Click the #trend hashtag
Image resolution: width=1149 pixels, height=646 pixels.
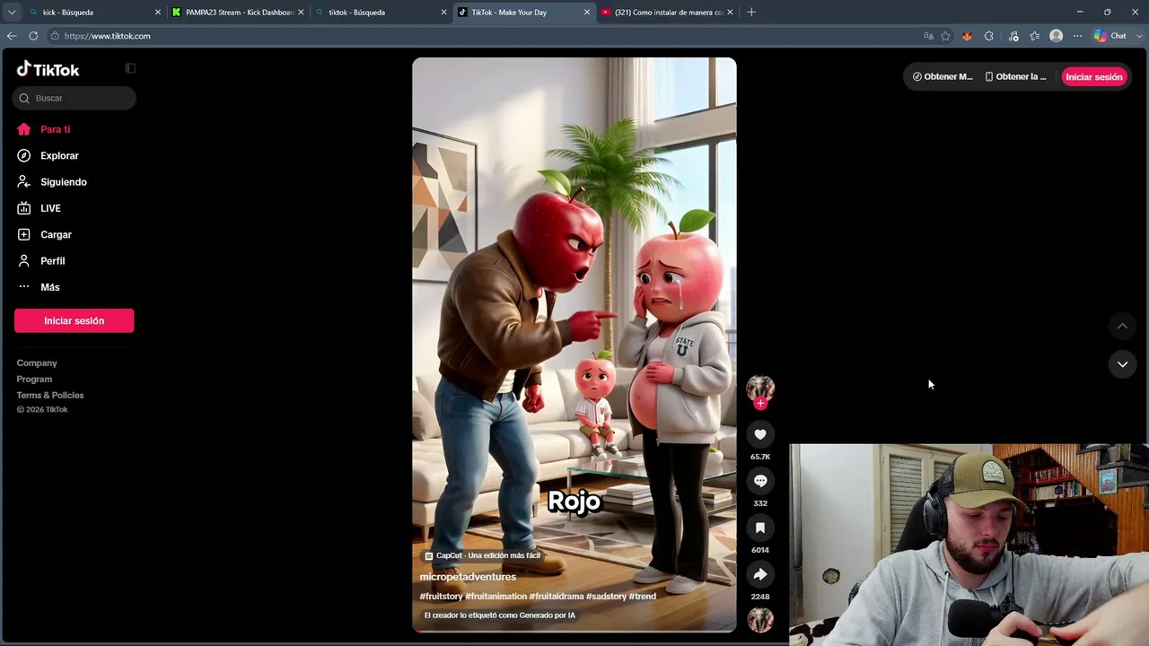click(x=643, y=597)
